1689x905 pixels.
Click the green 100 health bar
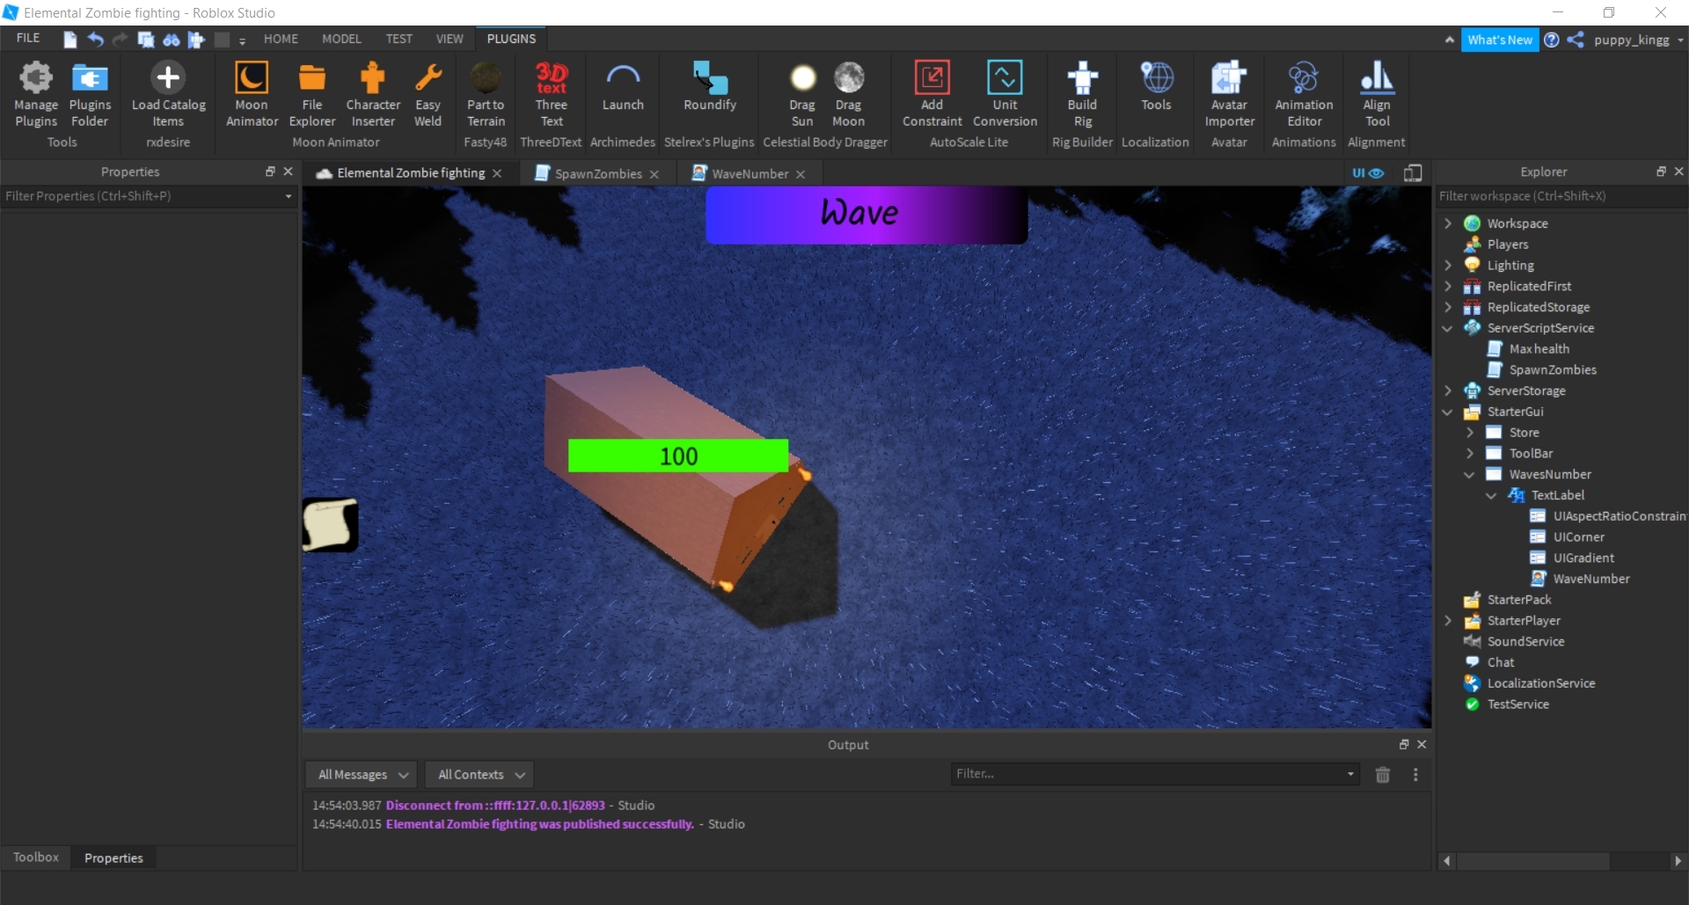[x=678, y=456]
